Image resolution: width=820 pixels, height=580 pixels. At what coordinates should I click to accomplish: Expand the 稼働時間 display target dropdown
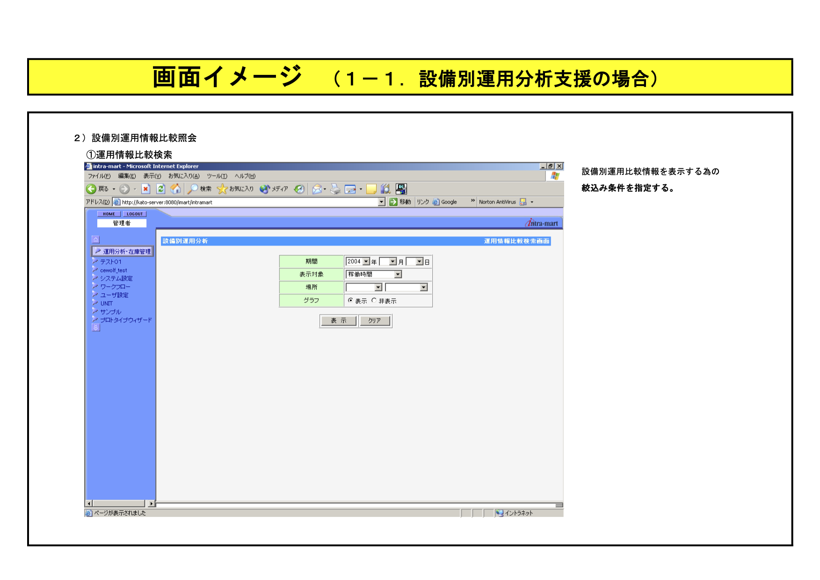point(398,275)
